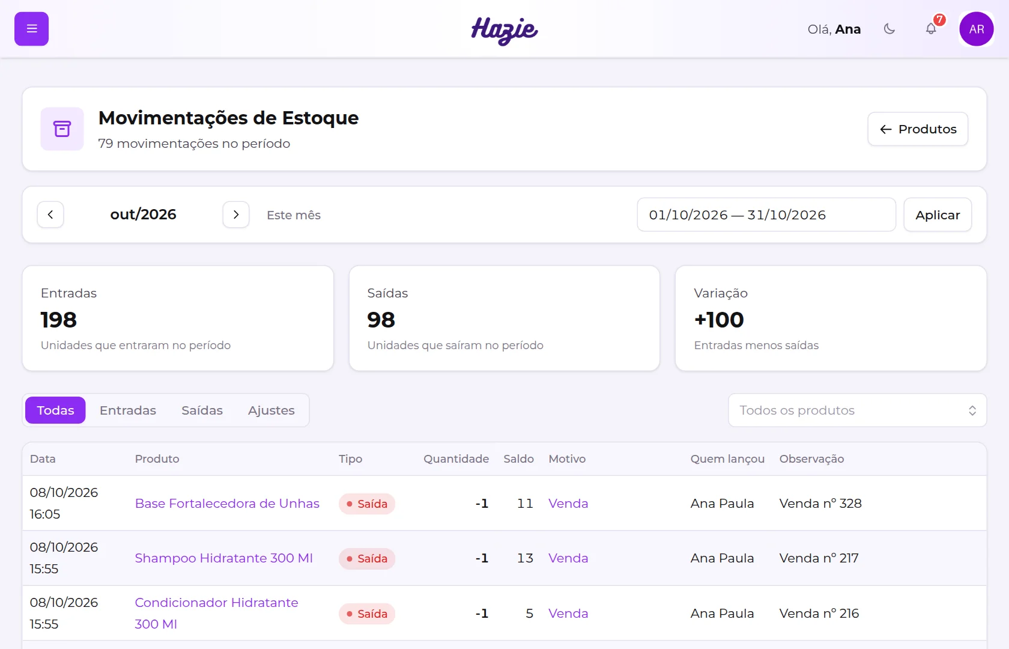Click the Entradas 198 summary card

click(178, 318)
